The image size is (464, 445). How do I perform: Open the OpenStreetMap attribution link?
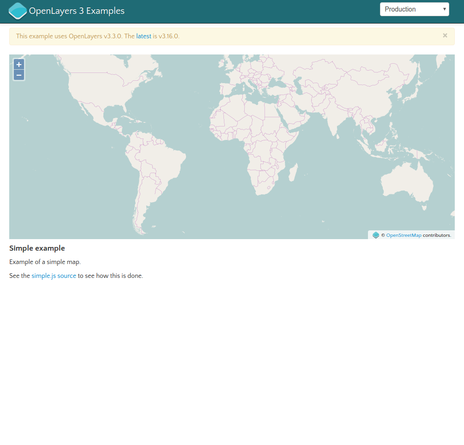click(x=404, y=235)
